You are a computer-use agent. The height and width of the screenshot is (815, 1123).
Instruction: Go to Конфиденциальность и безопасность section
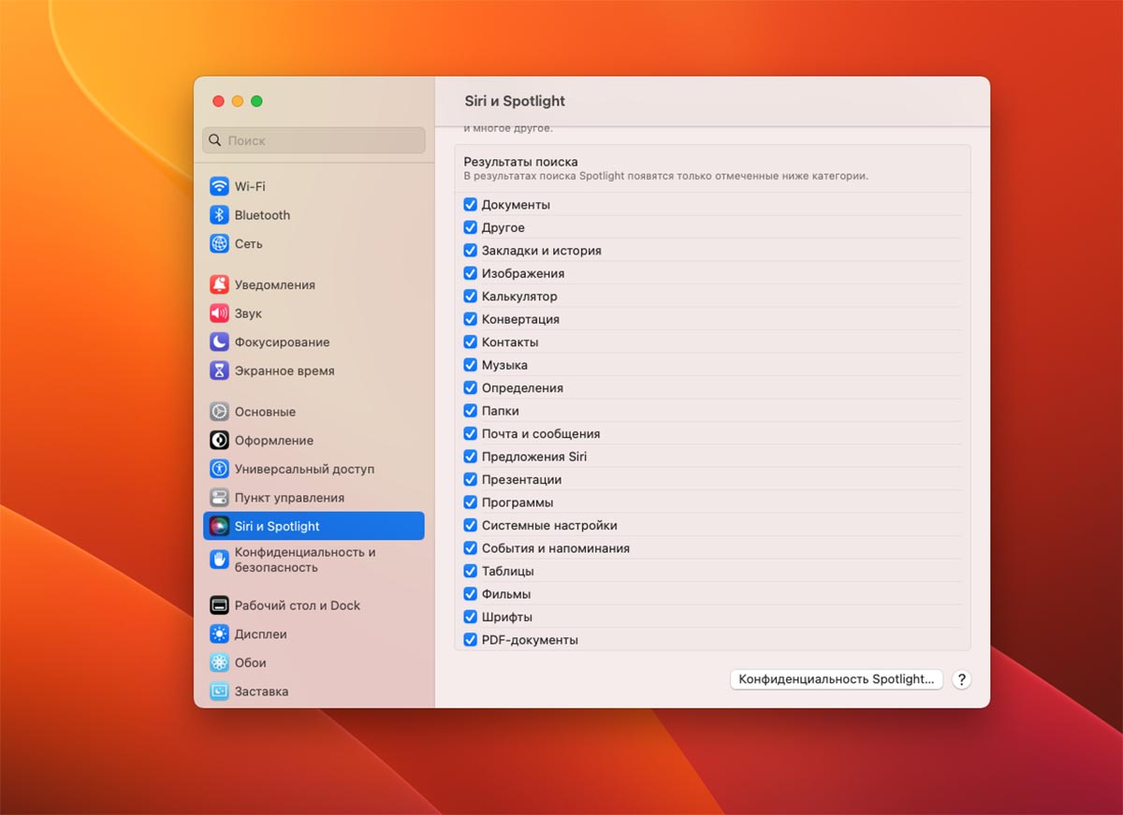pyautogui.click(x=304, y=560)
